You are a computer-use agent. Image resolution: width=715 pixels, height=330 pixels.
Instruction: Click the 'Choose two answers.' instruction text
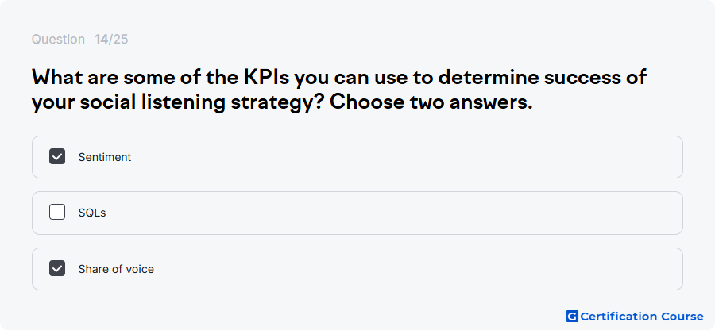click(431, 102)
